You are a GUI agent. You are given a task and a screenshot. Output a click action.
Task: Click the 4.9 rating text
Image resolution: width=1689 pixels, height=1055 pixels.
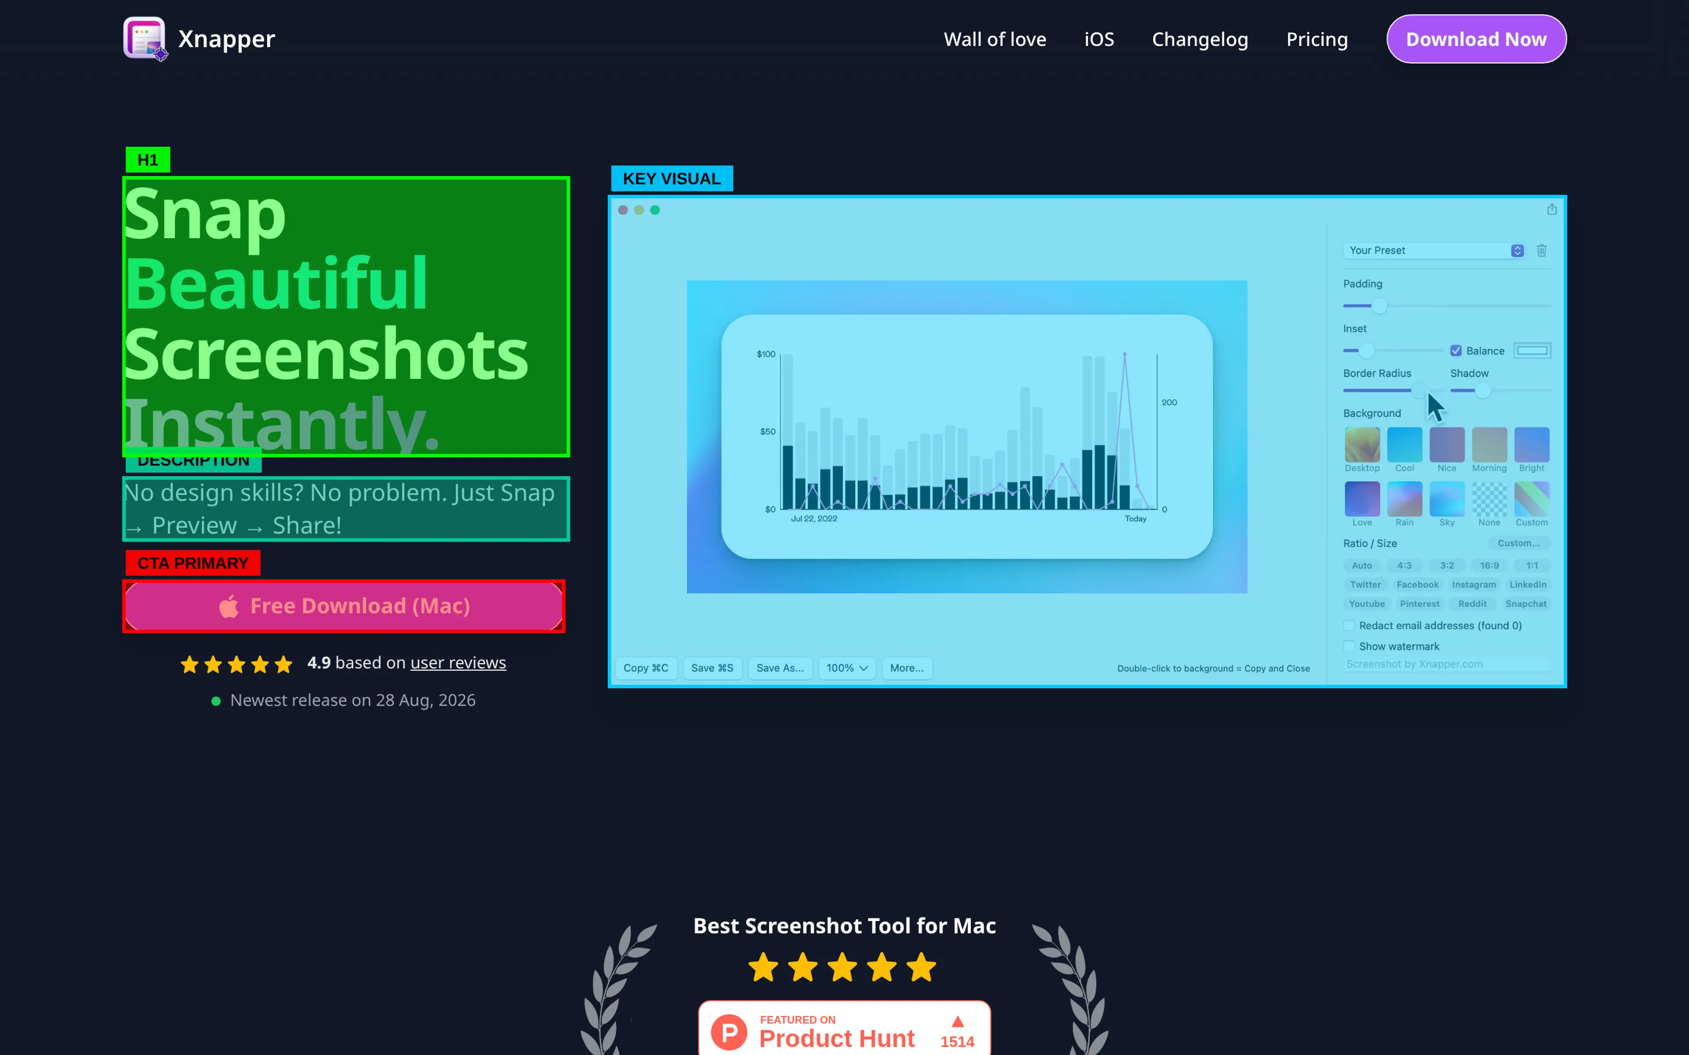(319, 662)
